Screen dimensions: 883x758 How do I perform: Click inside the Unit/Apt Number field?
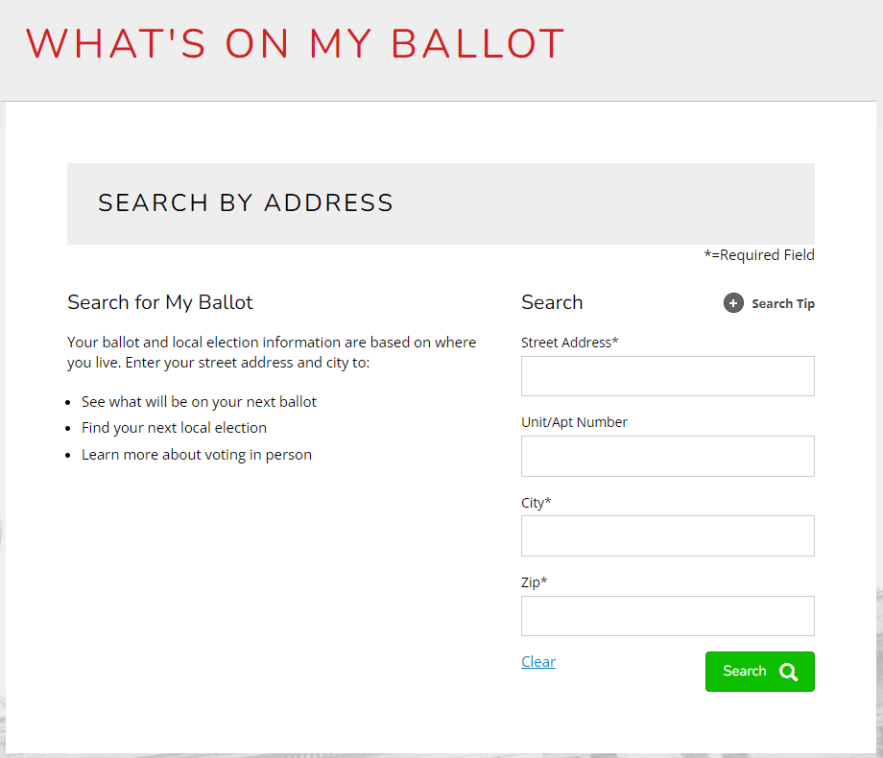point(667,456)
